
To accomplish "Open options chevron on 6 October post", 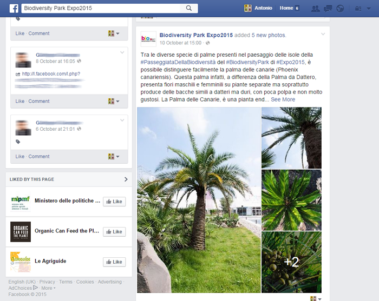I will click(122, 120).
